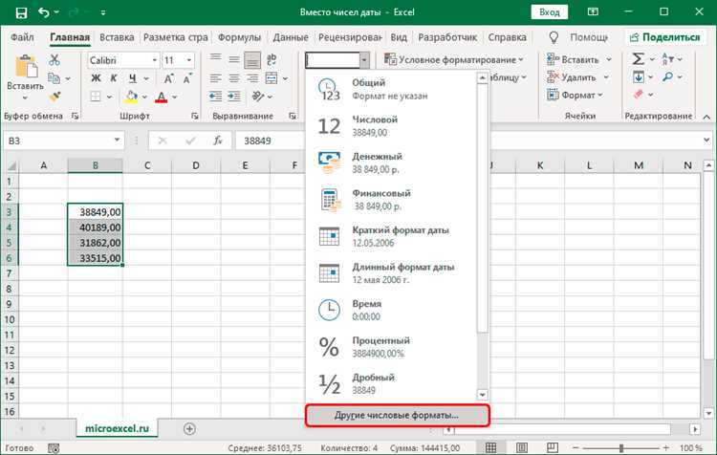
Task: Click the AutoSum sigma icon
Action: [x=638, y=59]
